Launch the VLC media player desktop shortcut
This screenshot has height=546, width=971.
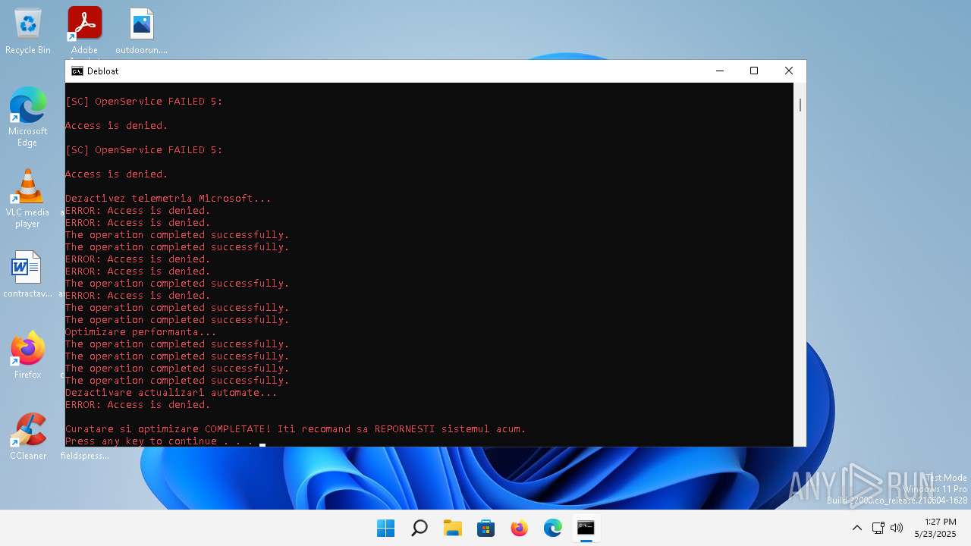(x=27, y=198)
